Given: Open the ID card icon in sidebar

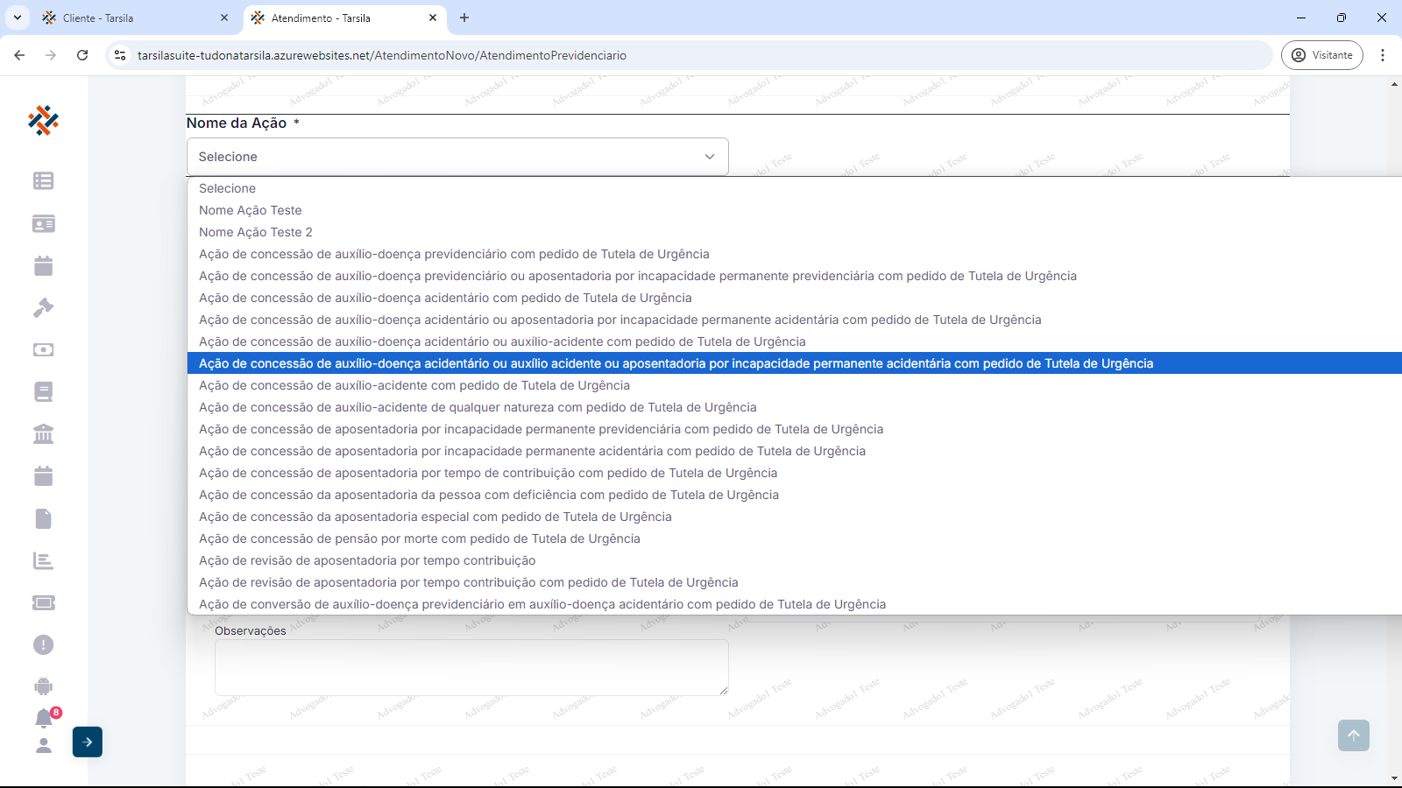Looking at the screenshot, I should tap(43, 224).
